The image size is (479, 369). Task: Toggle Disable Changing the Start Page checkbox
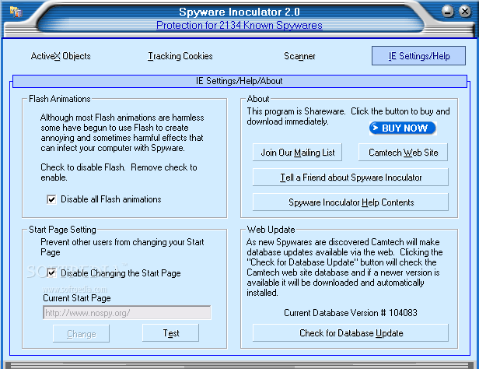pos(51,273)
